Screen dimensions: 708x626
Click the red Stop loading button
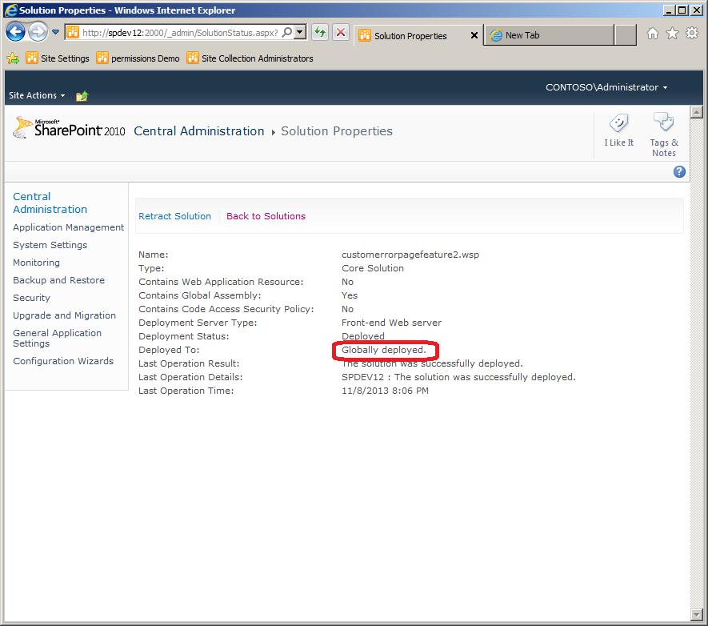coord(341,32)
